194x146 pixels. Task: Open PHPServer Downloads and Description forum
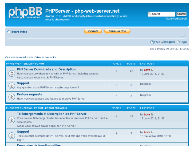click(x=46, y=69)
